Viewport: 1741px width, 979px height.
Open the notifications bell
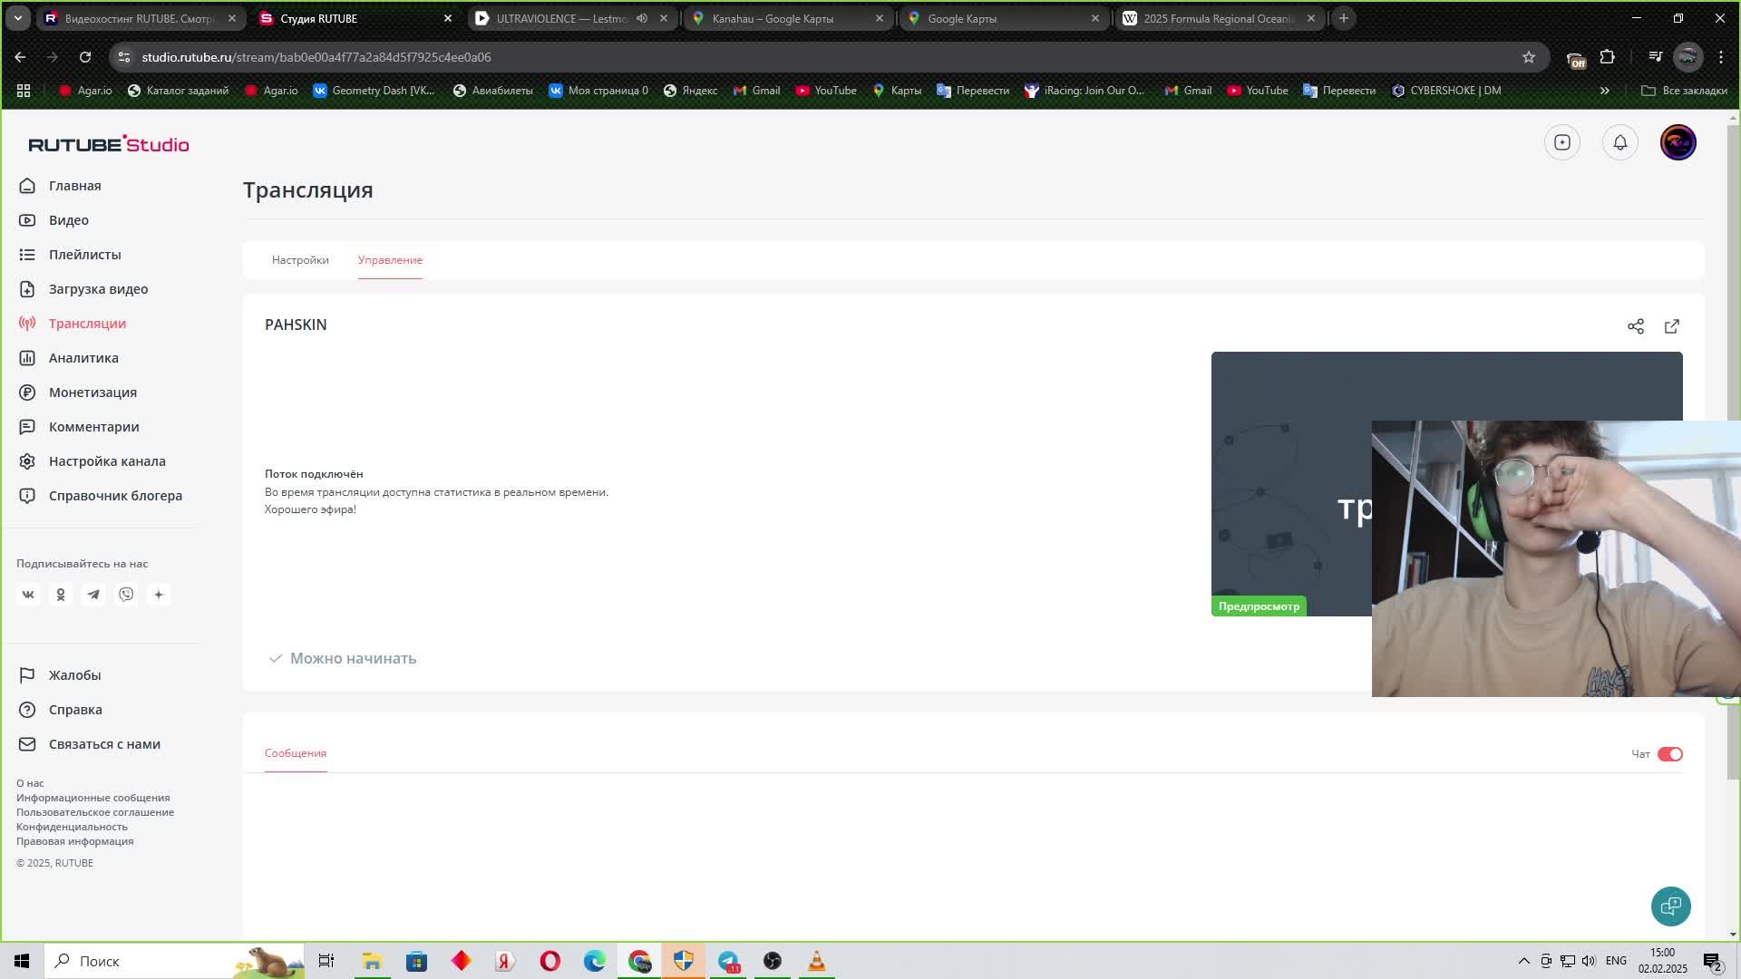pyautogui.click(x=1619, y=142)
